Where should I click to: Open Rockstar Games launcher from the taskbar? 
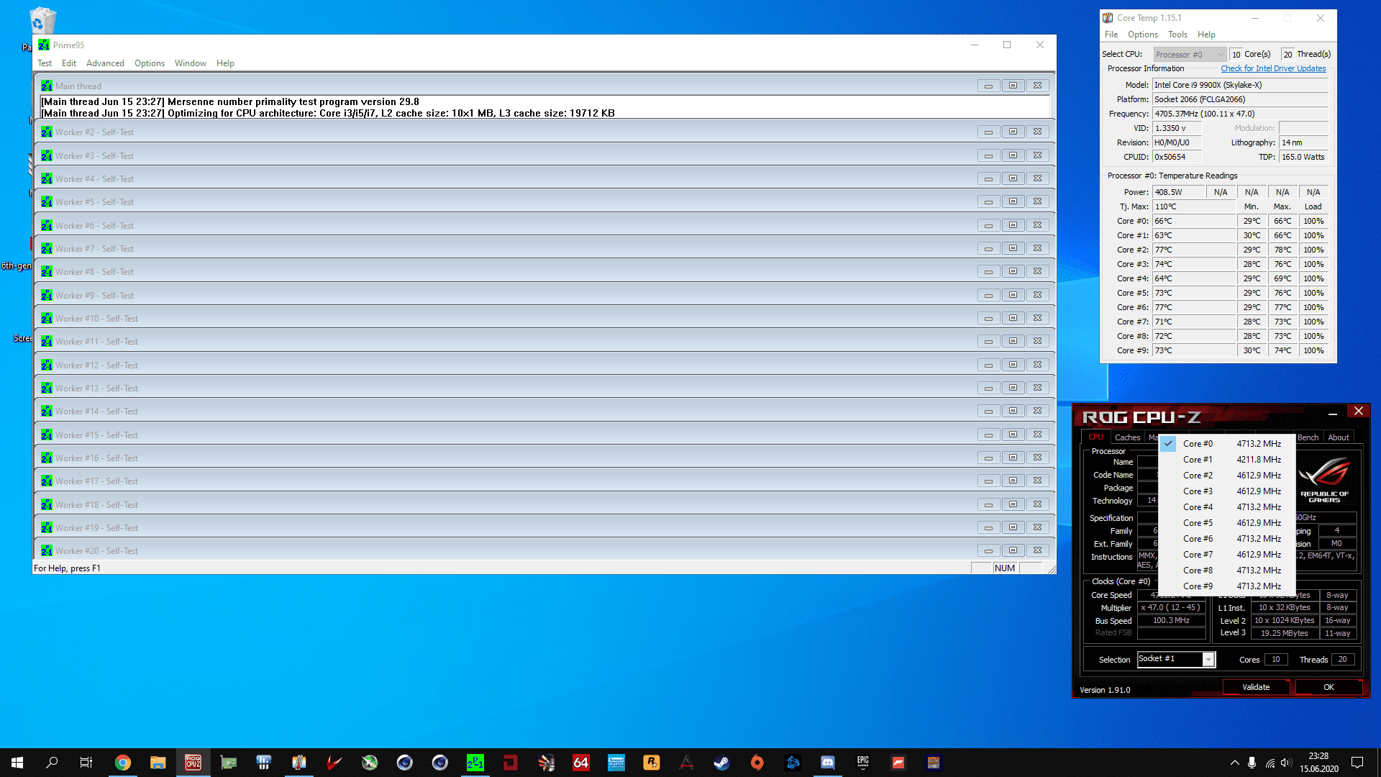[x=651, y=763]
